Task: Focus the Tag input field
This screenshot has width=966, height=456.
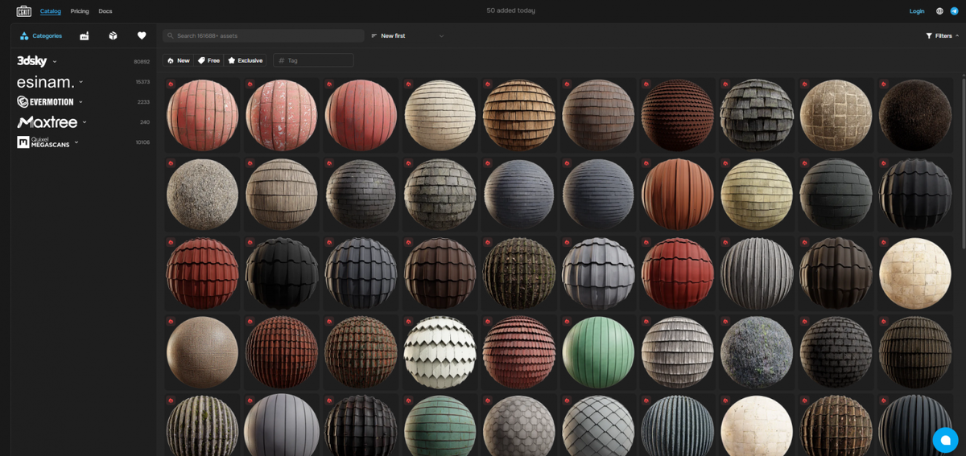Action: (313, 60)
